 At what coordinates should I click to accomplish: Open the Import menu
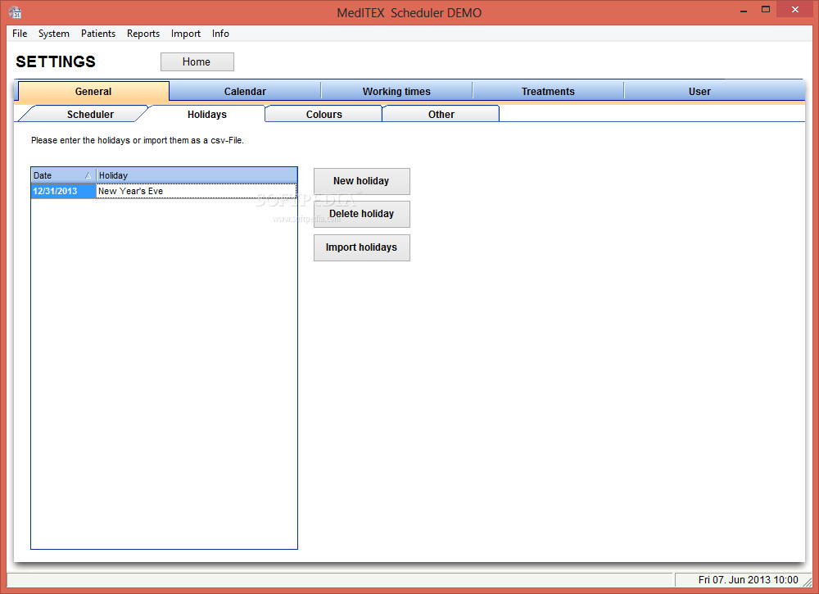point(185,34)
